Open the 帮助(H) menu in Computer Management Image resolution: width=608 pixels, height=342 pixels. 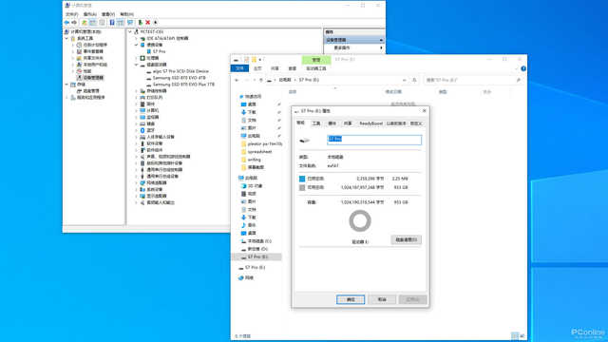point(126,14)
